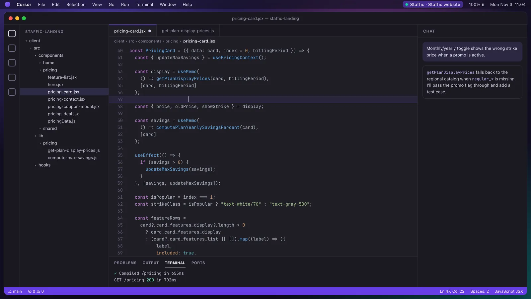This screenshot has height=299, width=531.
Task: Open the Edit menu
Action: 56,5
